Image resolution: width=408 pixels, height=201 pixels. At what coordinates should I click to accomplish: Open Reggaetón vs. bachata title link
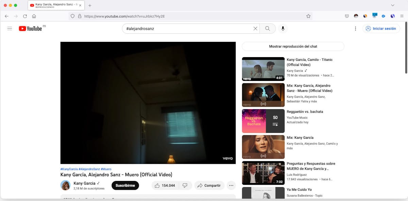click(x=305, y=112)
